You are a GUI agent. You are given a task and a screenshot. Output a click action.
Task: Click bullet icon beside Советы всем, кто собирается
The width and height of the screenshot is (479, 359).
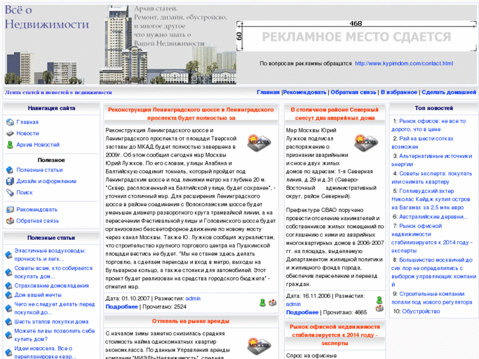(9, 273)
